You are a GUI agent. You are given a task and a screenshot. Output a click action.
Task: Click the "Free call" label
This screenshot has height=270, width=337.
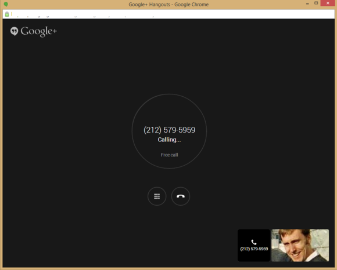pyautogui.click(x=169, y=155)
